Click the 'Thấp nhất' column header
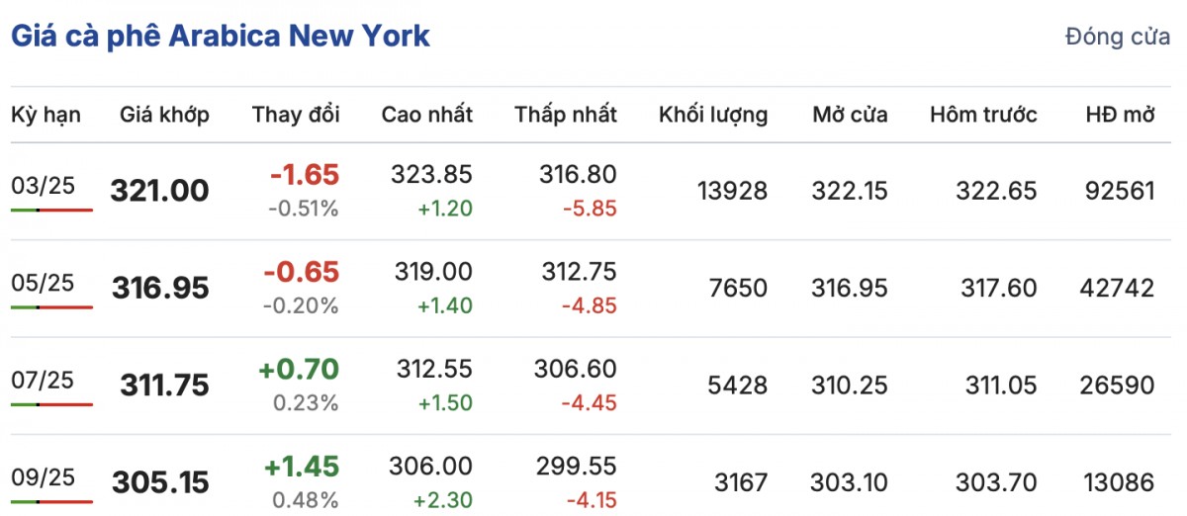 pyautogui.click(x=566, y=115)
